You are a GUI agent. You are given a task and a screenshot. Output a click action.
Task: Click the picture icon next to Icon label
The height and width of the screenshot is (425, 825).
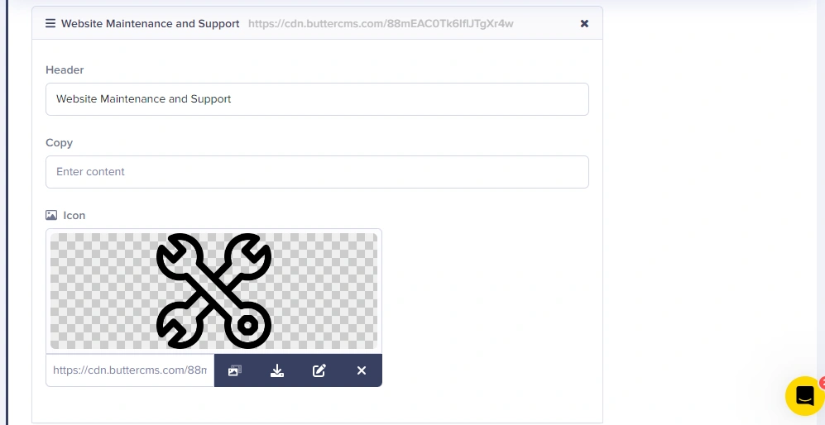(51, 215)
